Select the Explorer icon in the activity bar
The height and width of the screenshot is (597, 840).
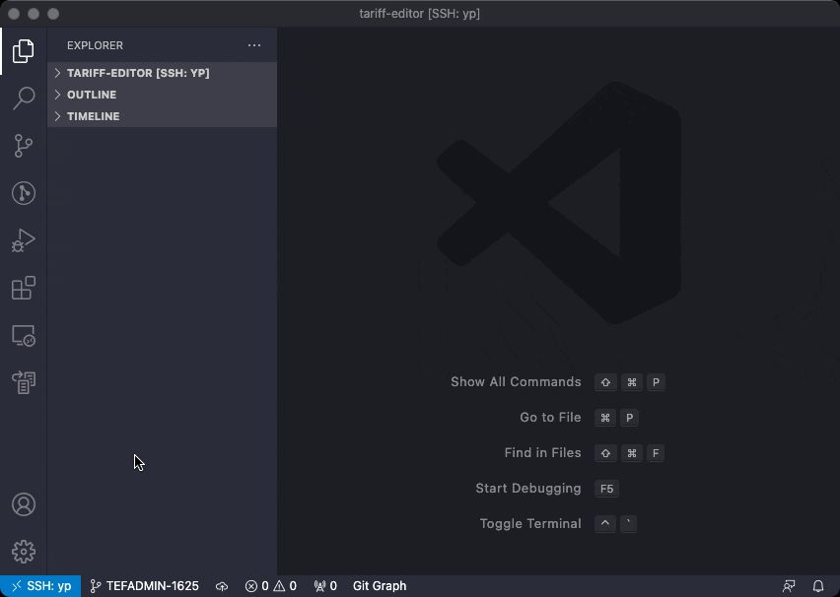click(x=24, y=51)
